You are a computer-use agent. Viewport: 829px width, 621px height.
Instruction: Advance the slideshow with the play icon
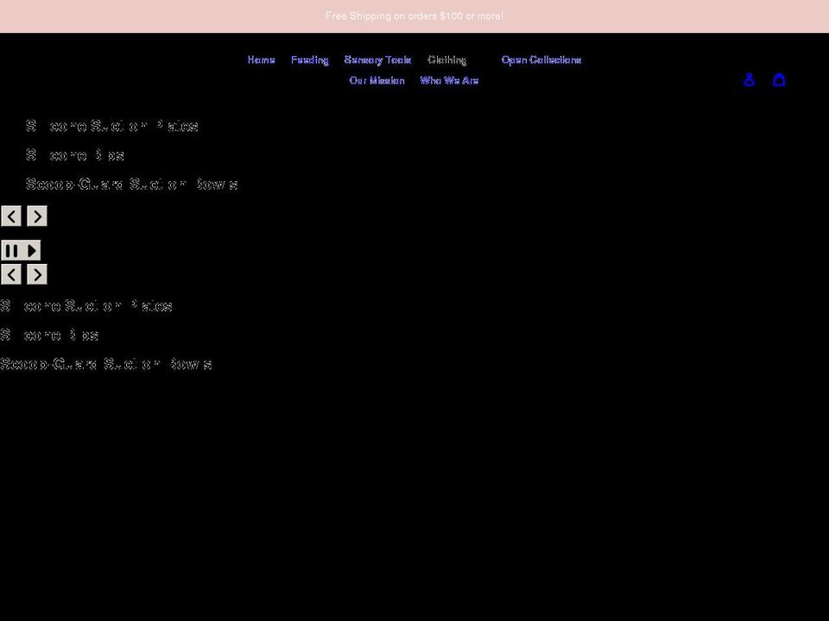click(31, 250)
